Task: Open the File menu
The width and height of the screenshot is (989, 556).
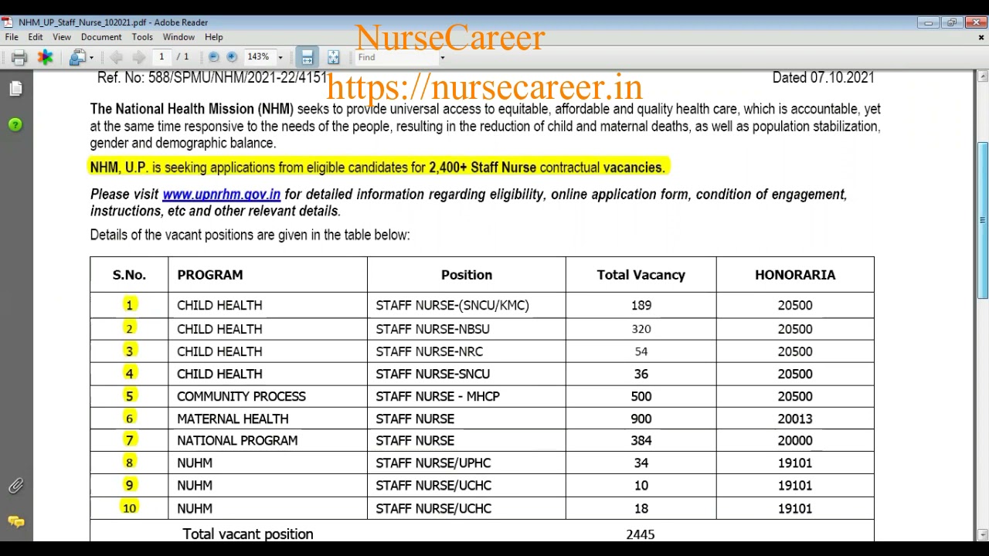Action: [12, 37]
